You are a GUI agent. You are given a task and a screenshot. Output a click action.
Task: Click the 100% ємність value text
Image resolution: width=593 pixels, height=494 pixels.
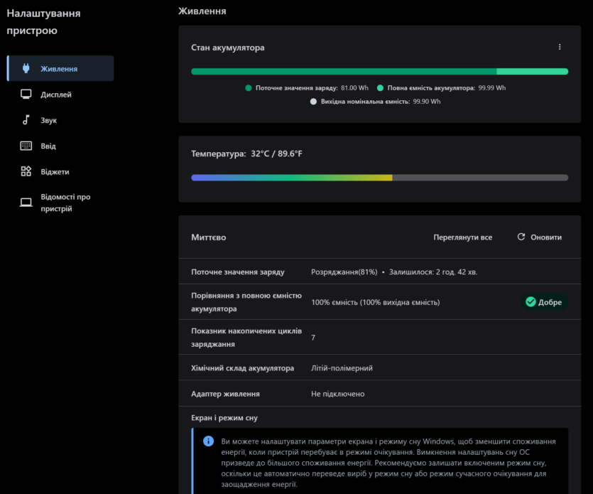[x=375, y=302]
